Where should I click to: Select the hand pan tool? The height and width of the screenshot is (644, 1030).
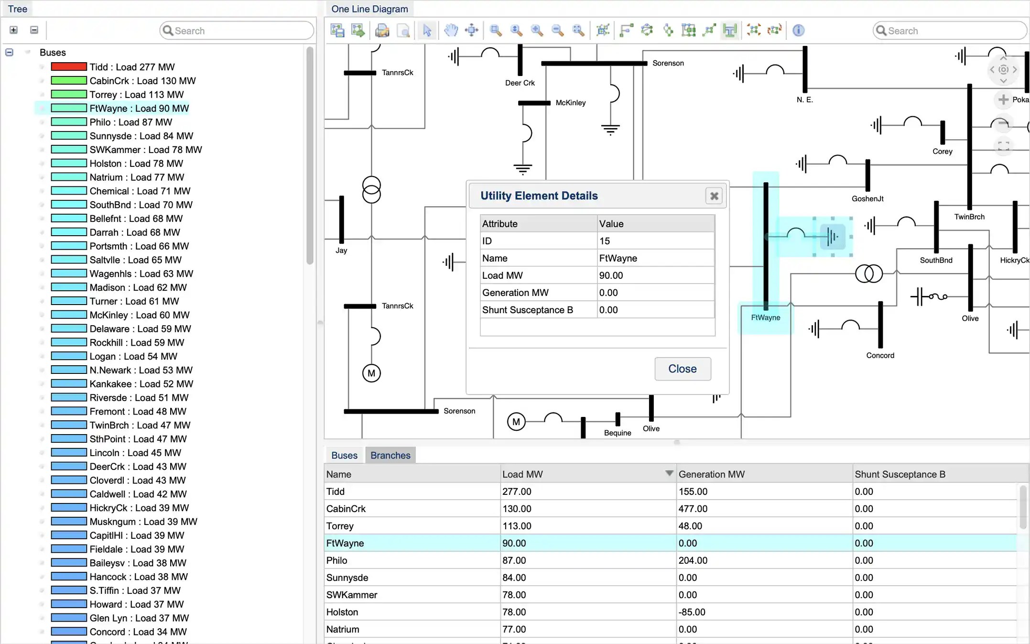click(451, 31)
